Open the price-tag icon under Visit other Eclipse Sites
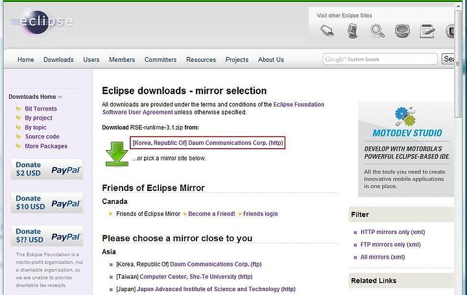467x295 pixels. pos(328,31)
